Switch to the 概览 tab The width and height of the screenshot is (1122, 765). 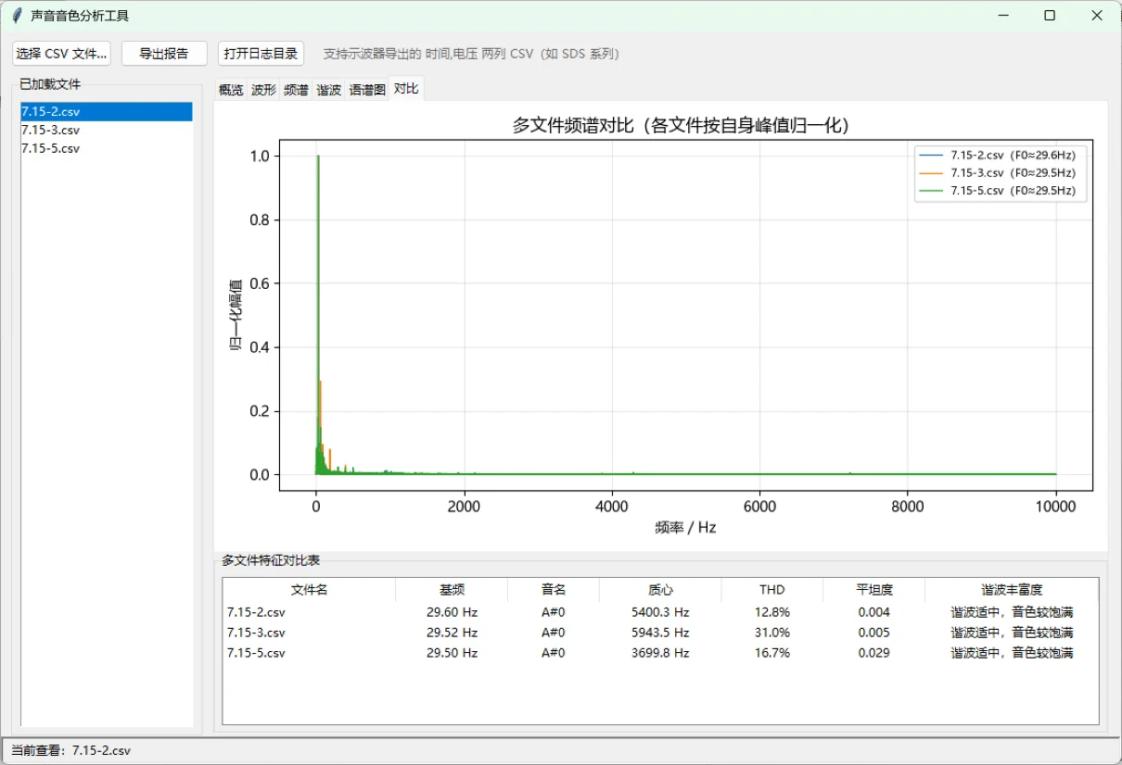(231, 90)
